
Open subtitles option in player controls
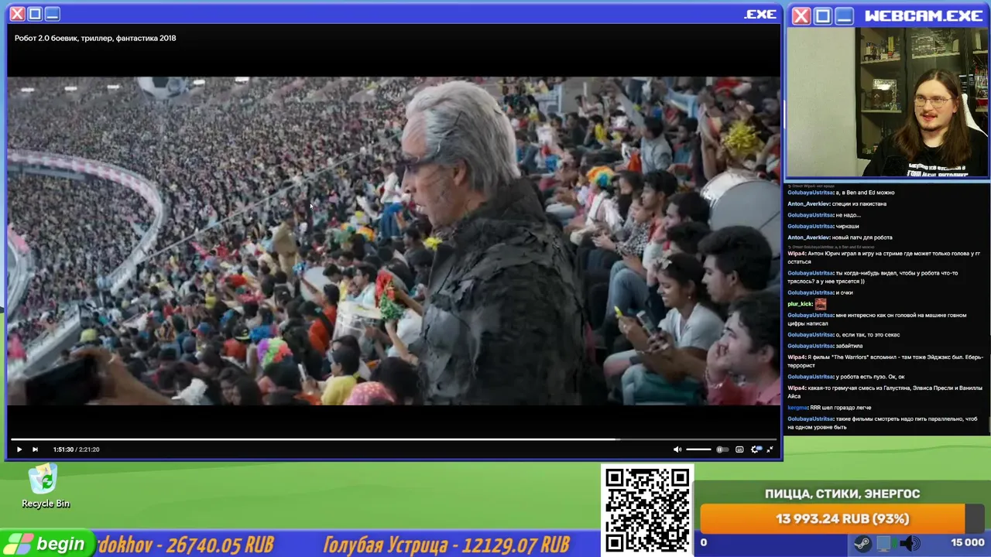click(x=739, y=449)
